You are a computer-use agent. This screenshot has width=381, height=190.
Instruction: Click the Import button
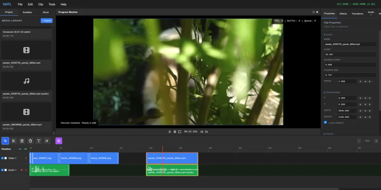click(x=47, y=21)
